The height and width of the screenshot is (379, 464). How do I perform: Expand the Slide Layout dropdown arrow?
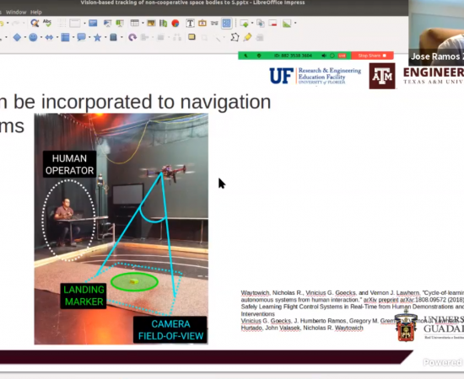(x=295, y=24)
